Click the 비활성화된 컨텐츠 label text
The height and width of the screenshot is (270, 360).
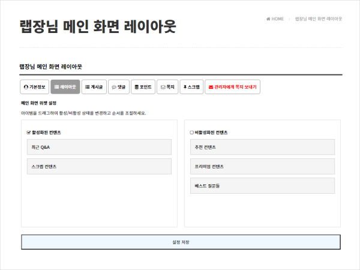click(x=211, y=133)
